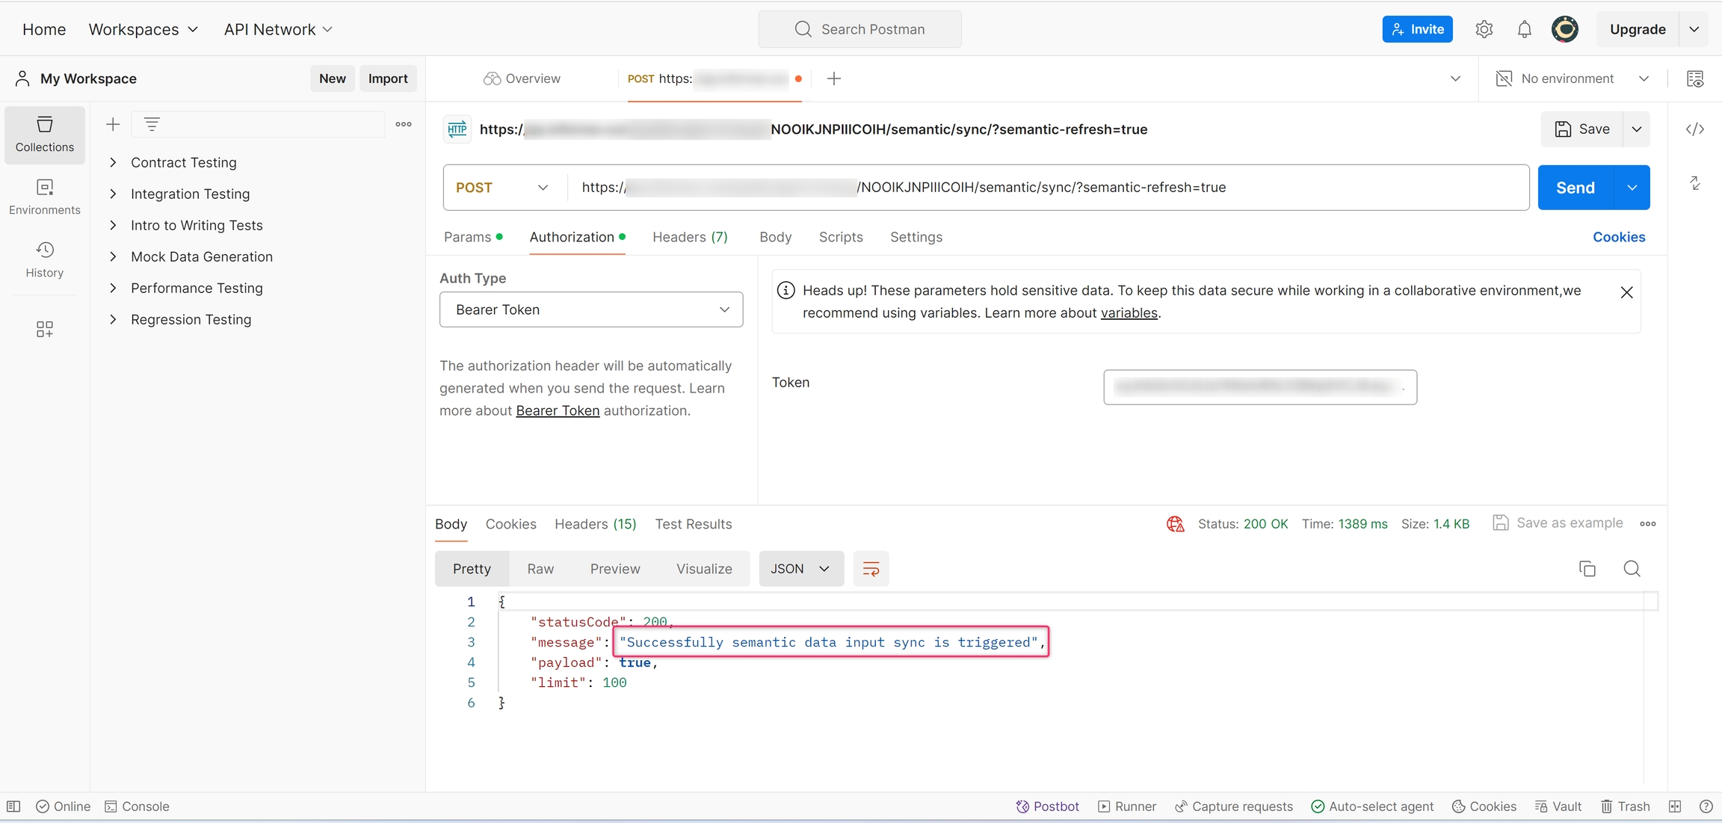Toggle the two-pane layout view
The width and height of the screenshot is (1722, 823).
(1674, 807)
